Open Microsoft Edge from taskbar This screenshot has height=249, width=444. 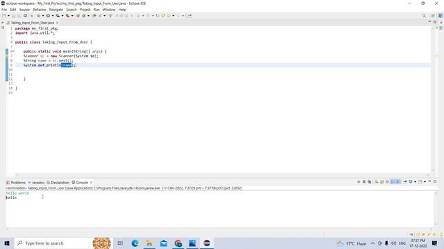click(x=135, y=243)
